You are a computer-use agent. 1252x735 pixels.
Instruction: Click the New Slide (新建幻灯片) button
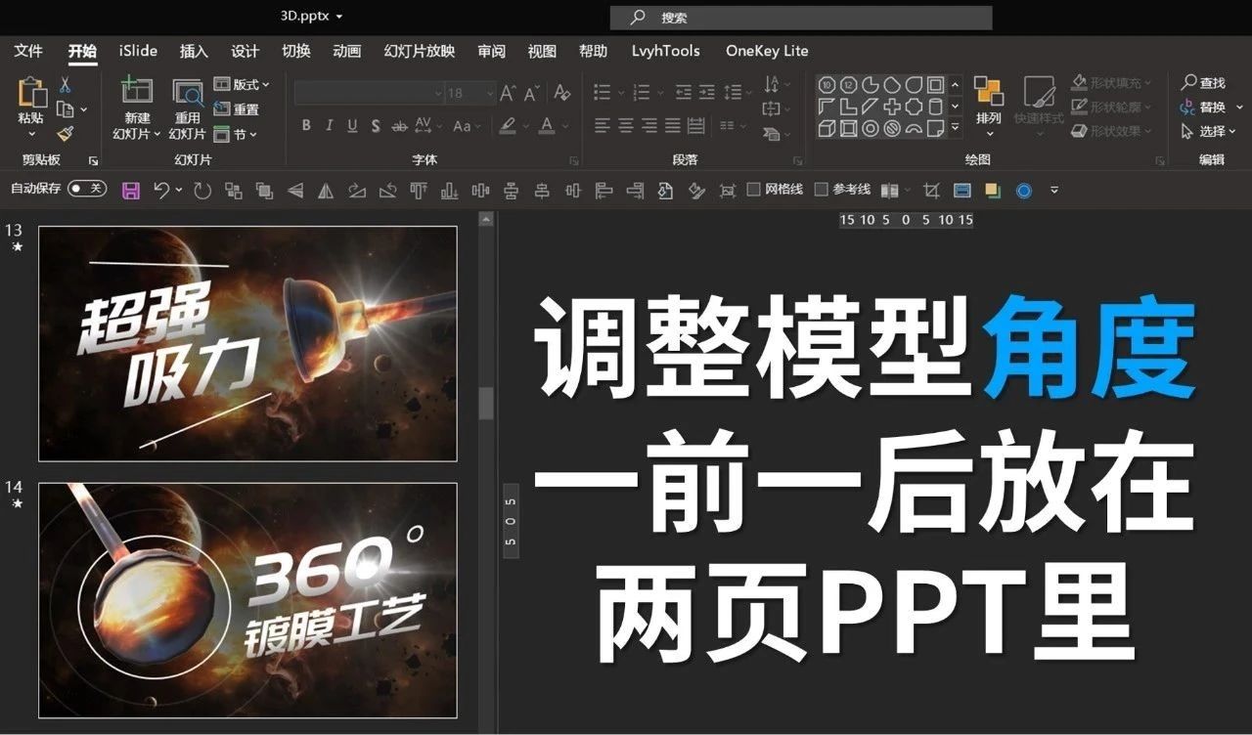coord(133,108)
